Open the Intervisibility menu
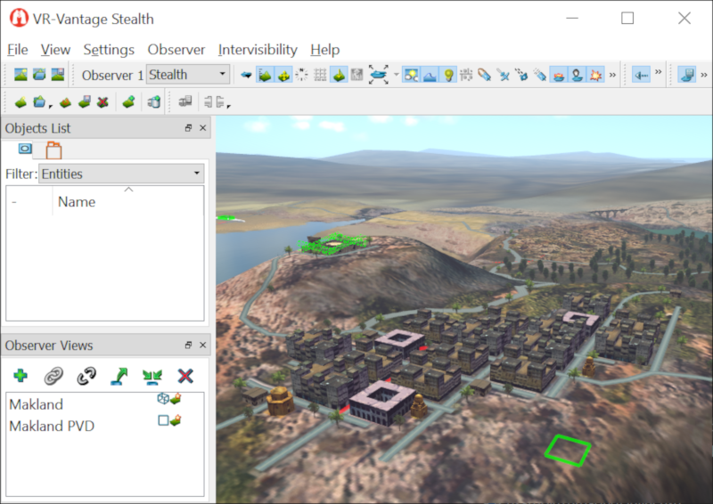 258,50
